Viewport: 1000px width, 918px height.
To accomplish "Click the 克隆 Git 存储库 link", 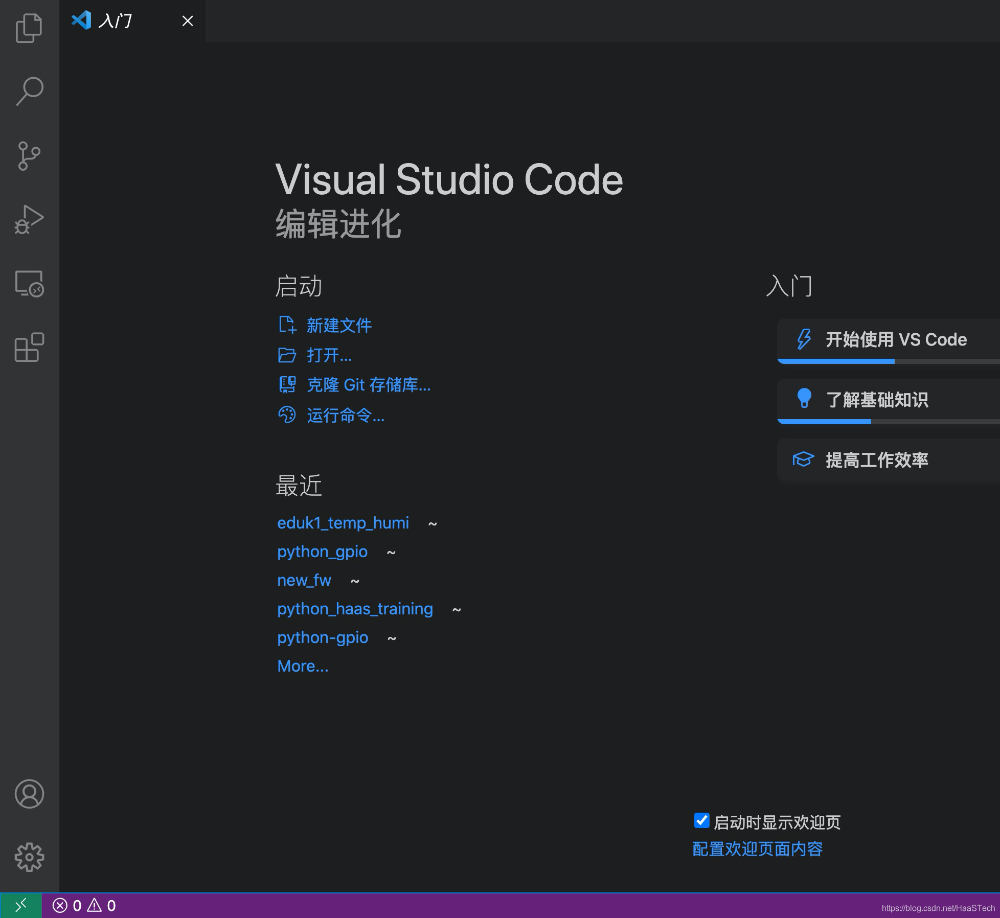I will [x=368, y=385].
